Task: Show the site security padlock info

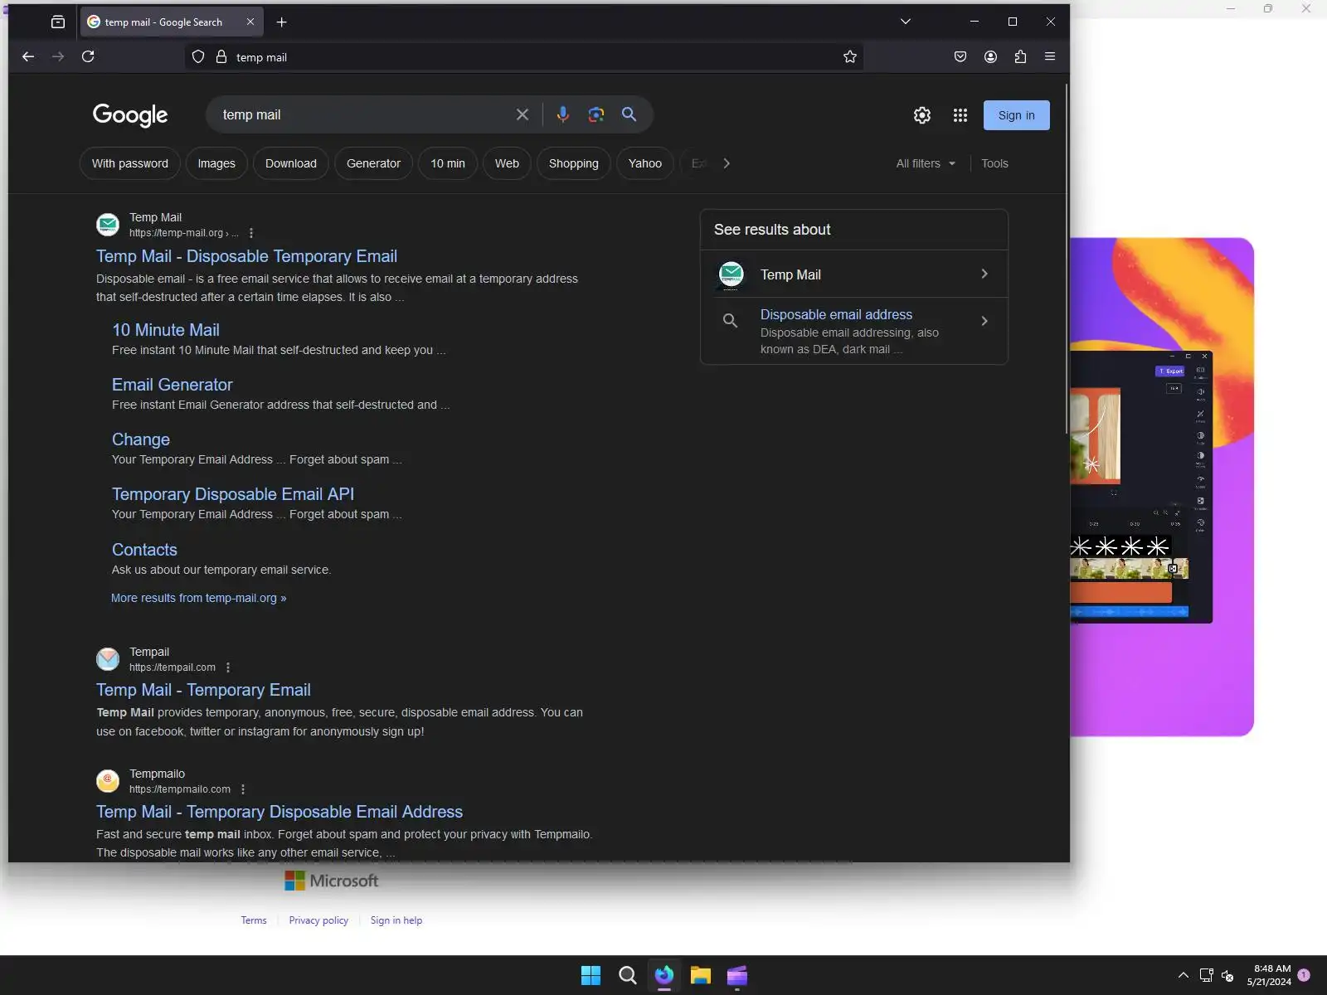Action: click(x=221, y=56)
